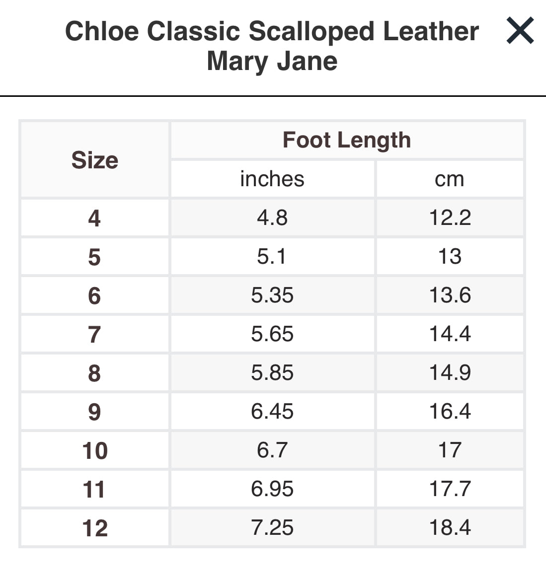Select the Size column header
546x584 pixels.
pos(95,160)
